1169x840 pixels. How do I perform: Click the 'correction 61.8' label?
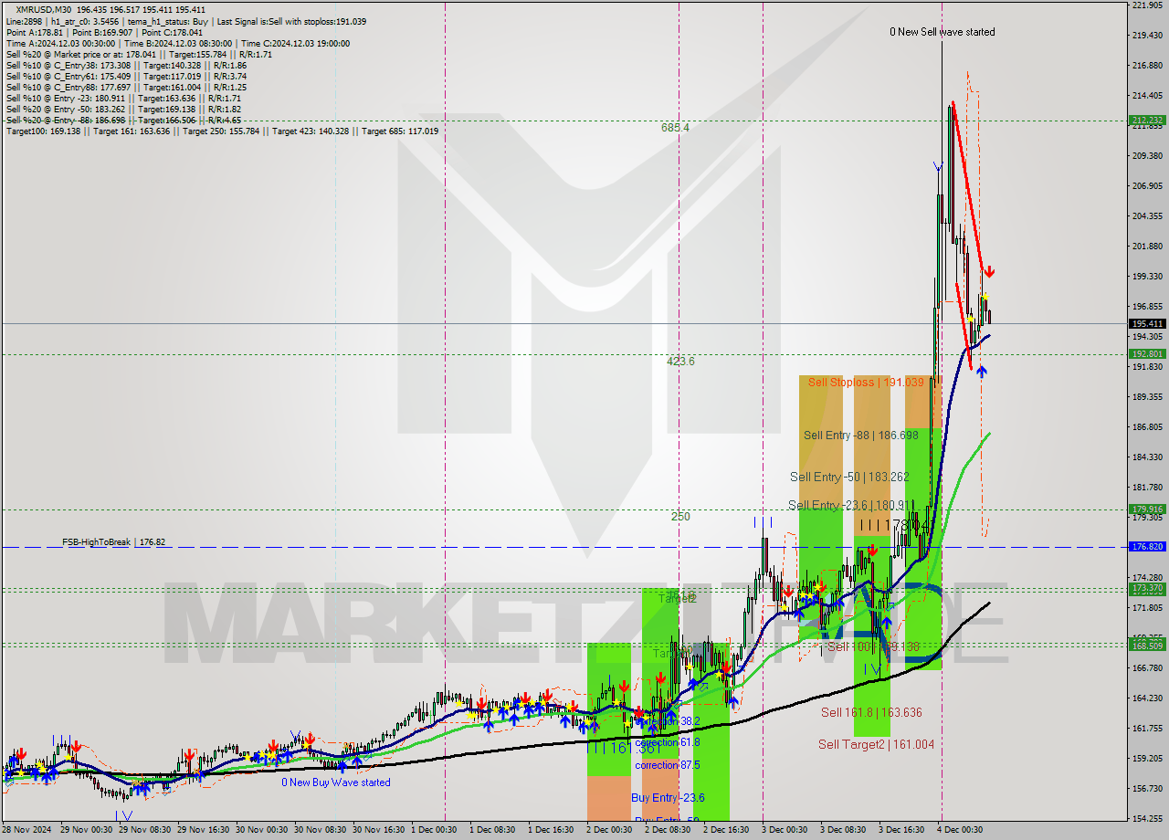[x=668, y=743]
